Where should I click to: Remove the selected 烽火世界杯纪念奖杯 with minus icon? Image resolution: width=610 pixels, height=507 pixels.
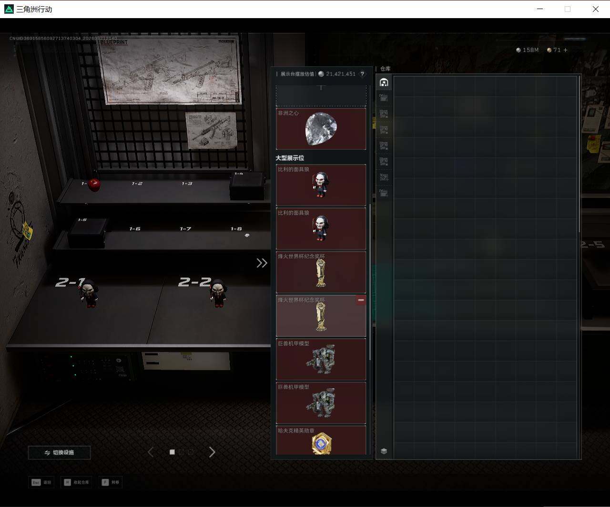pos(361,300)
